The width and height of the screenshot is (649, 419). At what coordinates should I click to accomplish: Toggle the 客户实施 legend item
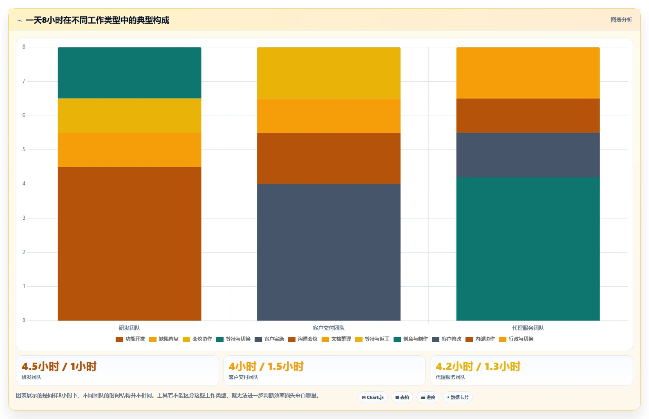[x=269, y=339]
